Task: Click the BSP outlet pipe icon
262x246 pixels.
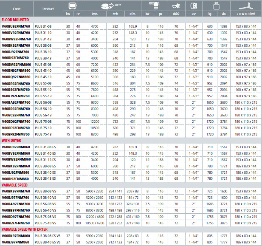Action: pos(194,6)
